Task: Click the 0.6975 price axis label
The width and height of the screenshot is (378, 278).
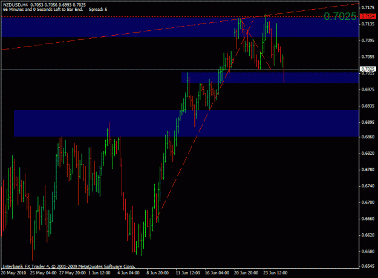Action: 368,89
